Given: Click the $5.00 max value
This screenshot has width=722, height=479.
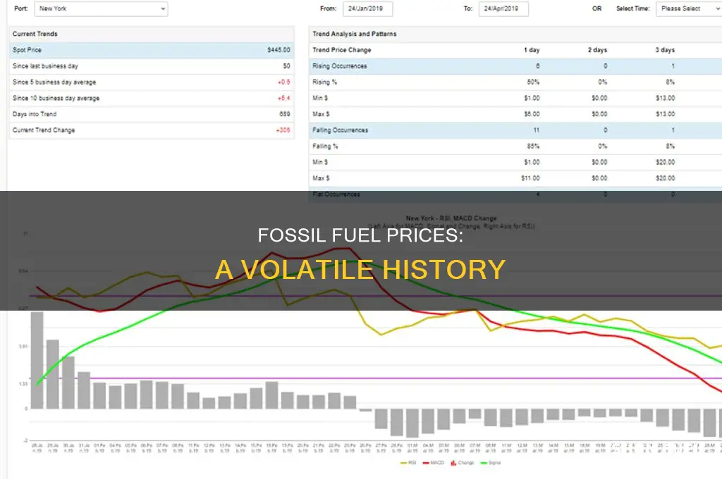Looking at the screenshot, I should (532, 114).
